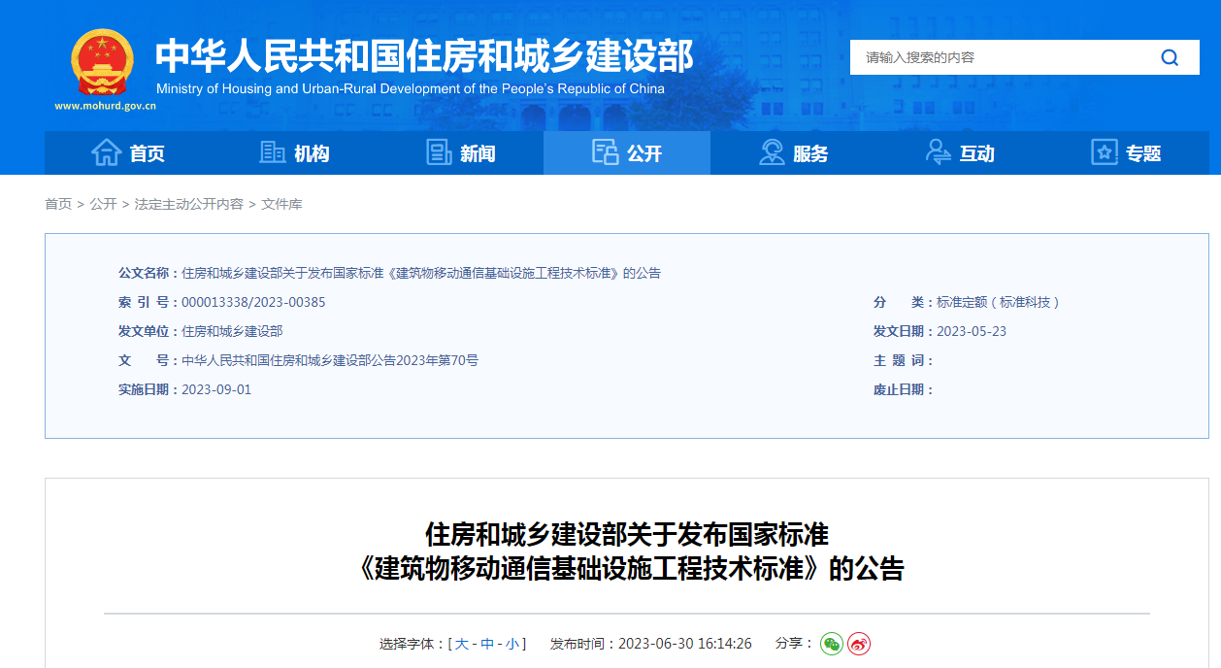Click the house icon beside 首页
The width and height of the screenshot is (1221, 668).
(x=106, y=152)
